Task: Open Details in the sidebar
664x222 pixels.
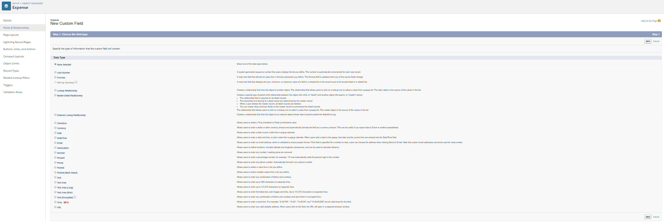Action: tap(7, 21)
